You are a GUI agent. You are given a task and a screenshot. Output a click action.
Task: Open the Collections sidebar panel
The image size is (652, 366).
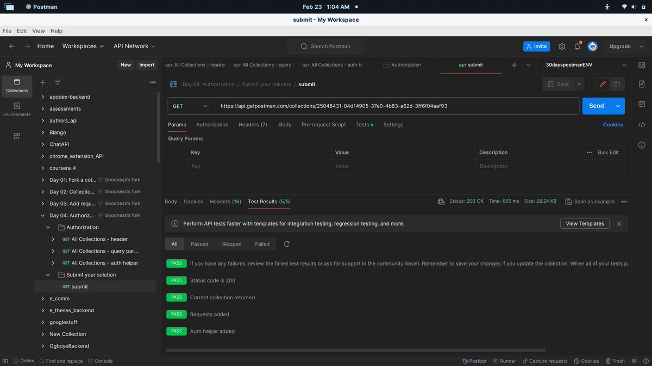17,85
